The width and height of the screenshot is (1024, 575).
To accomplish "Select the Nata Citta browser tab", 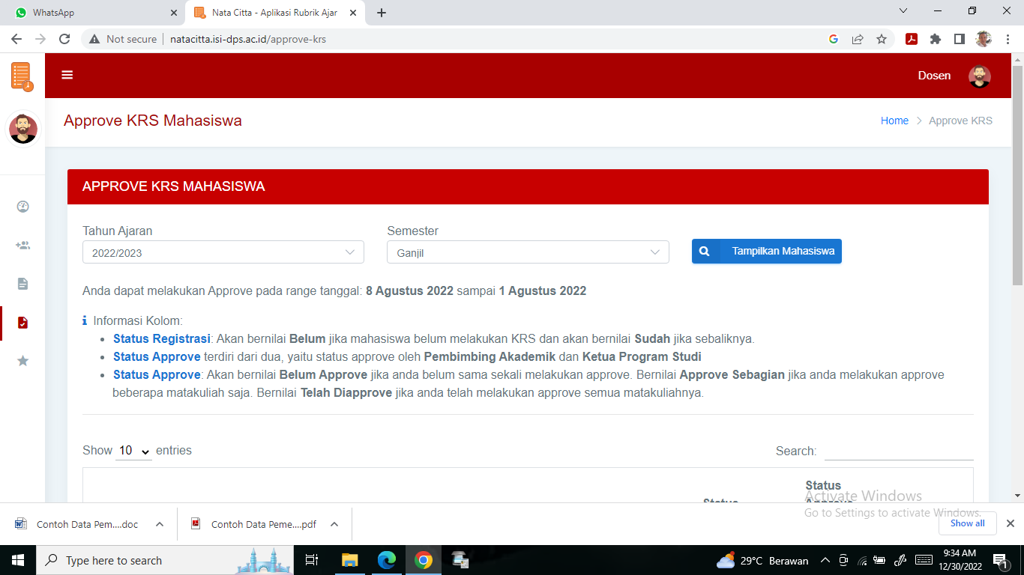I will 275,13.
